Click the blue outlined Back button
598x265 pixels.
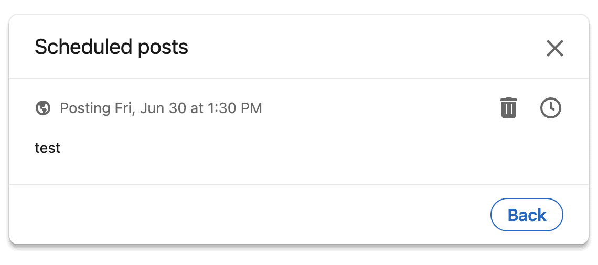[527, 215]
